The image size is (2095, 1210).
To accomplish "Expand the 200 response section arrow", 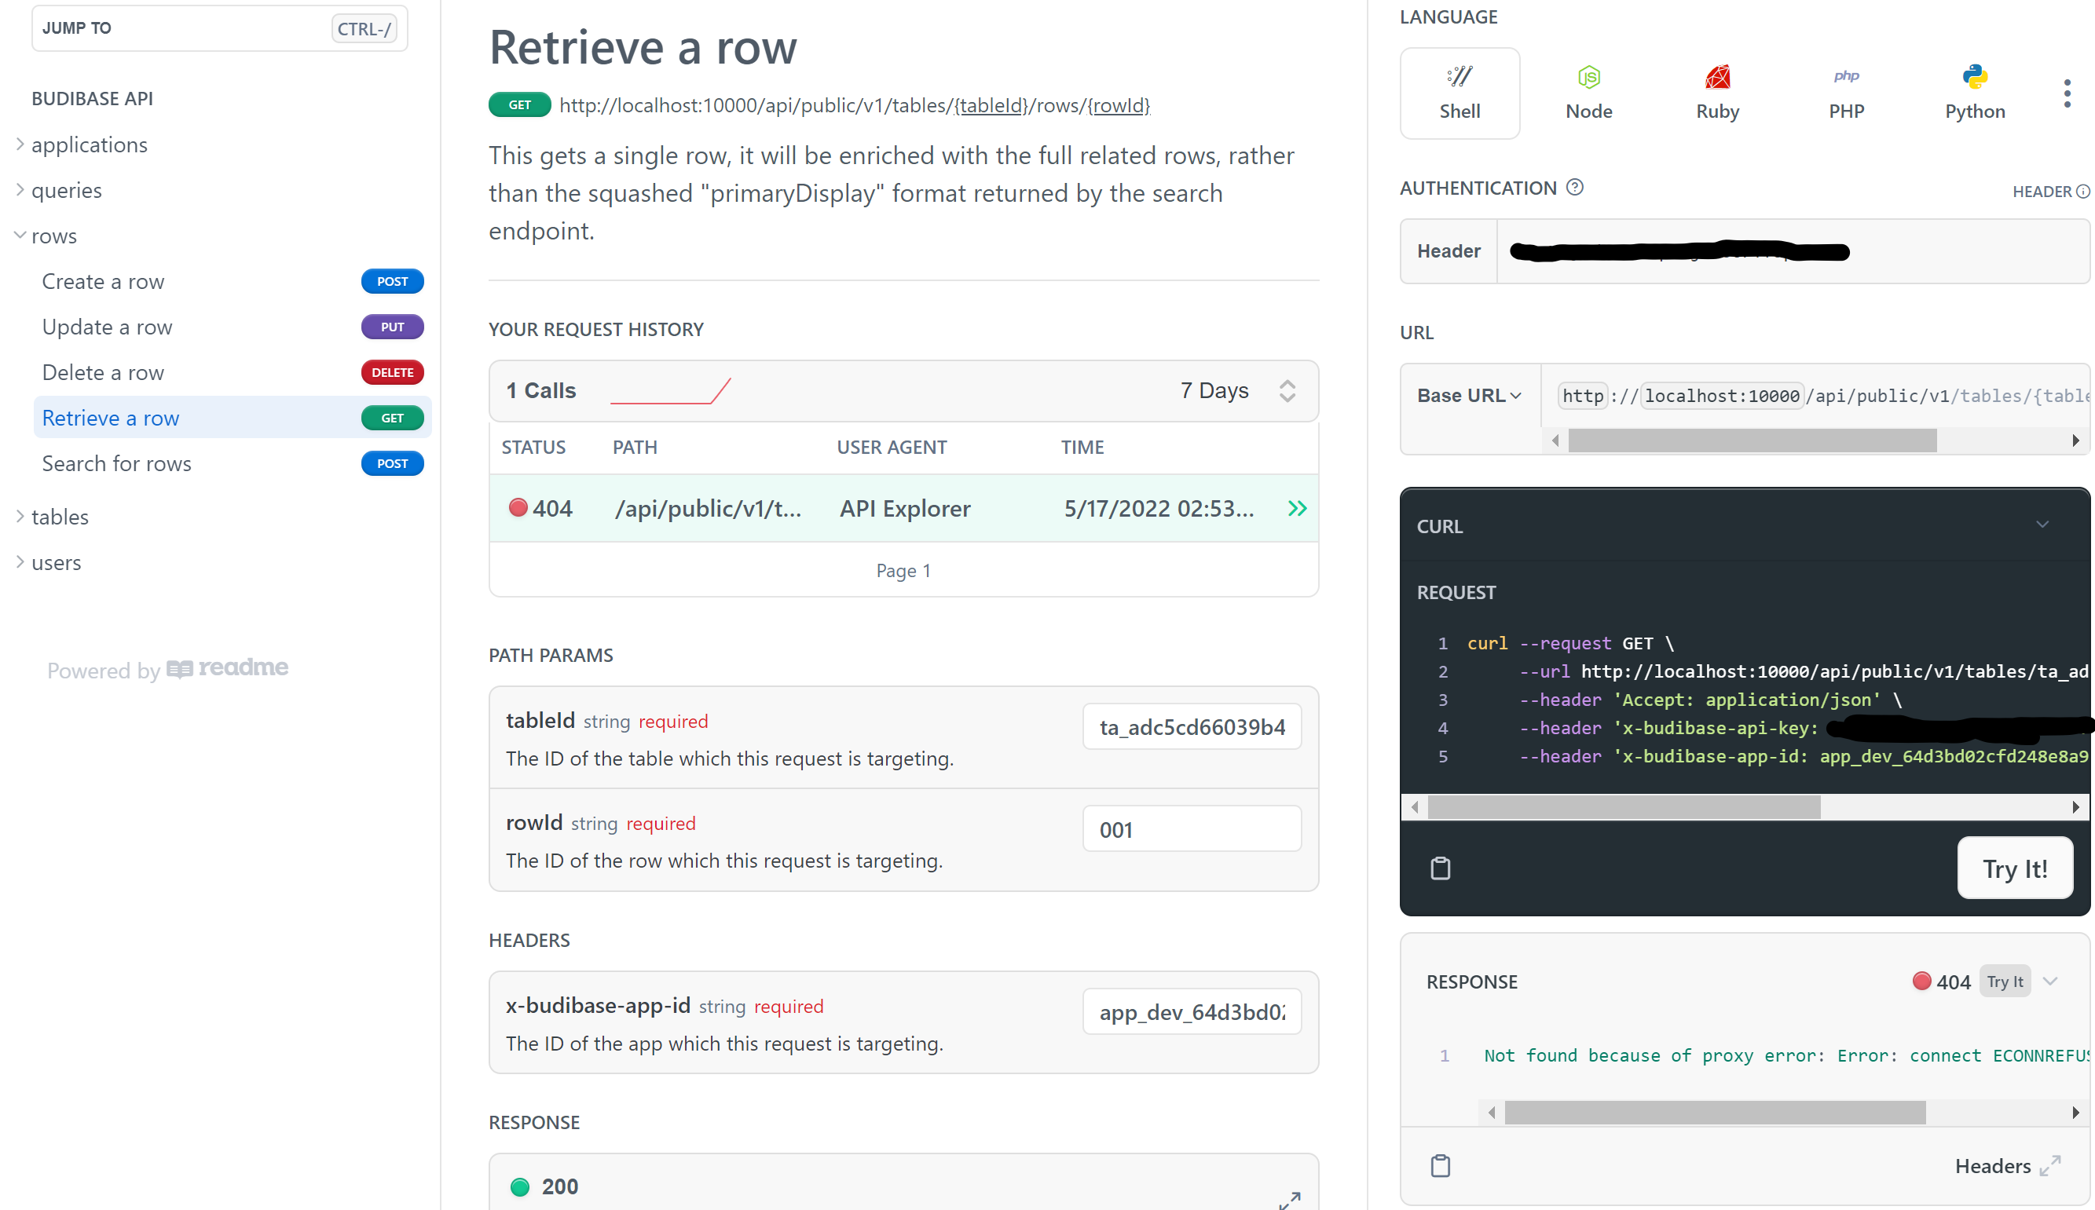I will pyautogui.click(x=1289, y=1200).
